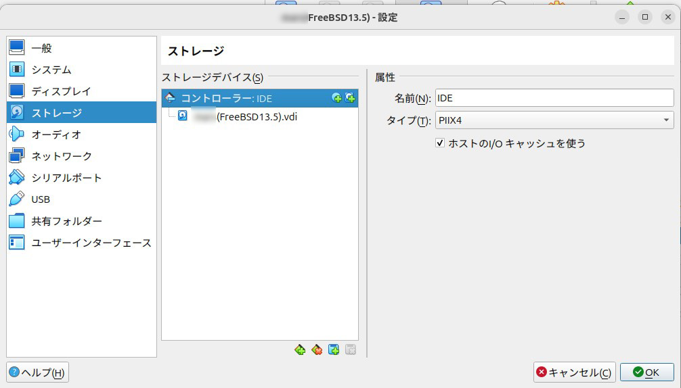Open the オーディオ settings page
The image size is (681, 388).
click(x=81, y=135)
